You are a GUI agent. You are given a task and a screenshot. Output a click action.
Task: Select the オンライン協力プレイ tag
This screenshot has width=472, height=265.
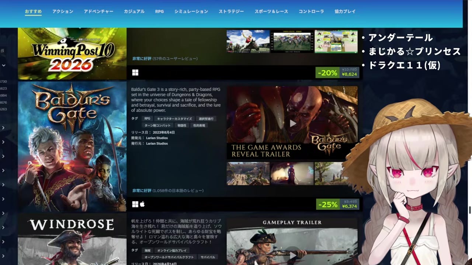(x=172, y=251)
